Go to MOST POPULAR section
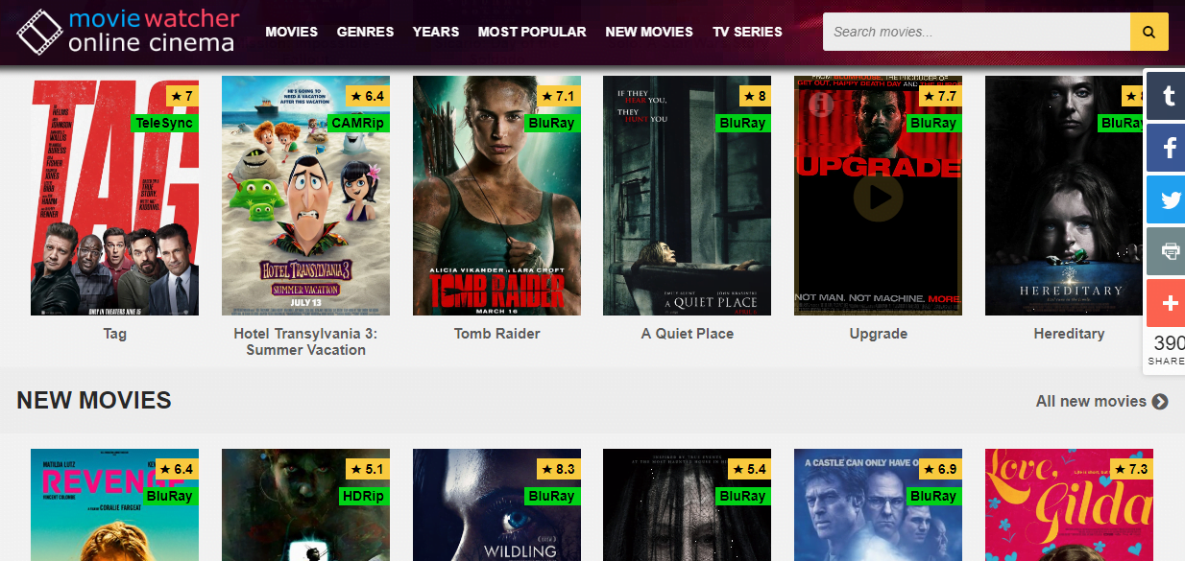Screen dimensions: 1185x561 point(532,32)
